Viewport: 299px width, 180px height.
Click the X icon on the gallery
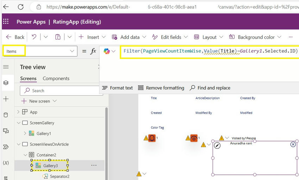point(293,145)
